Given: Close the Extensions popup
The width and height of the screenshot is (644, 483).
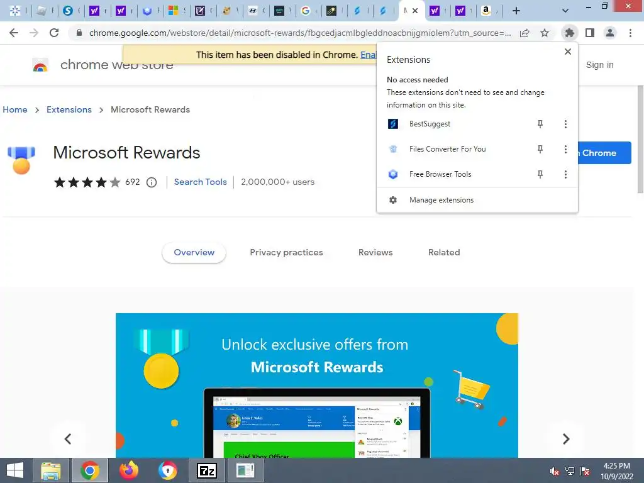Looking at the screenshot, I should pyautogui.click(x=568, y=52).
